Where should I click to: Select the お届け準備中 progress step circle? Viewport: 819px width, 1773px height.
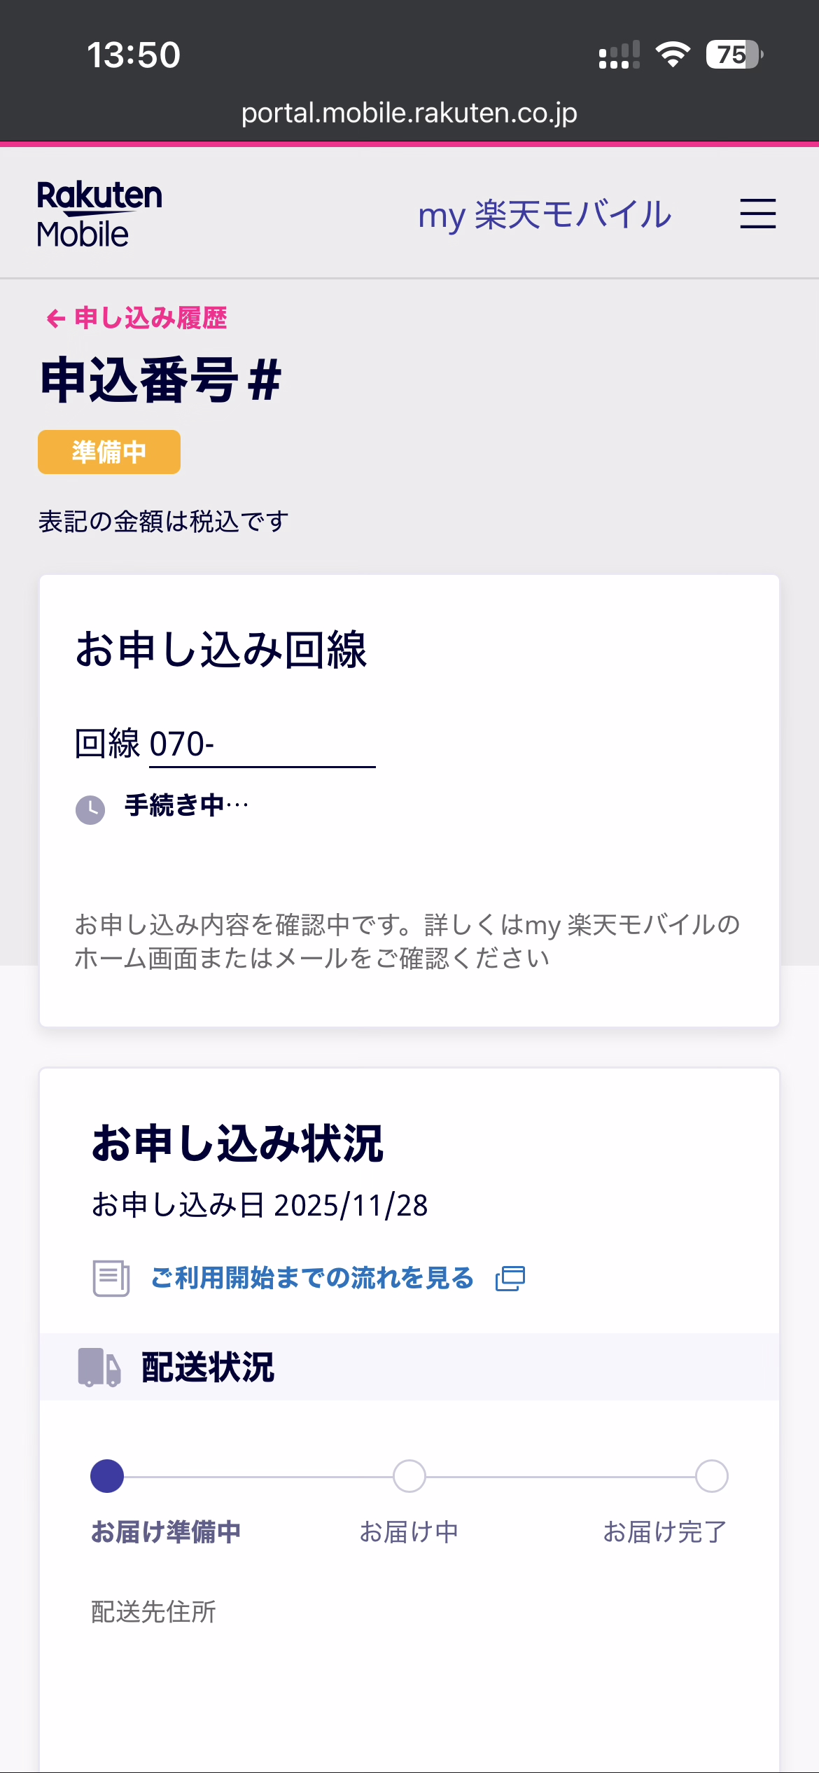[x=107, y=1476]
